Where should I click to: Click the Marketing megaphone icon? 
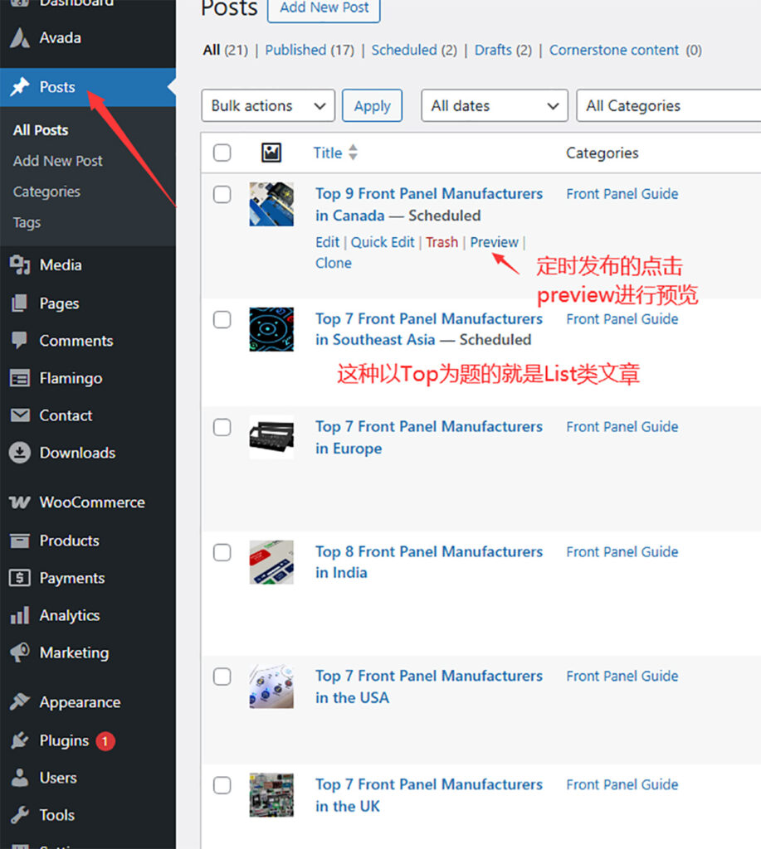coord(19,653)
